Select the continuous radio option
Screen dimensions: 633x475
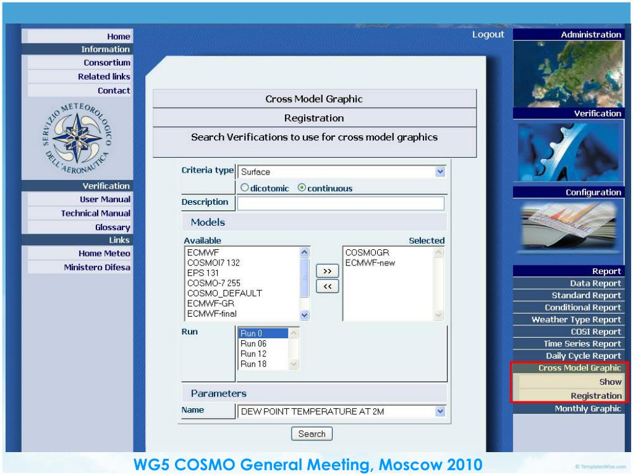[302, 187]
